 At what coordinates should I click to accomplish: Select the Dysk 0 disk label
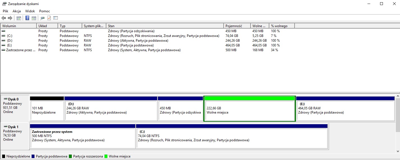click(15, 108)
